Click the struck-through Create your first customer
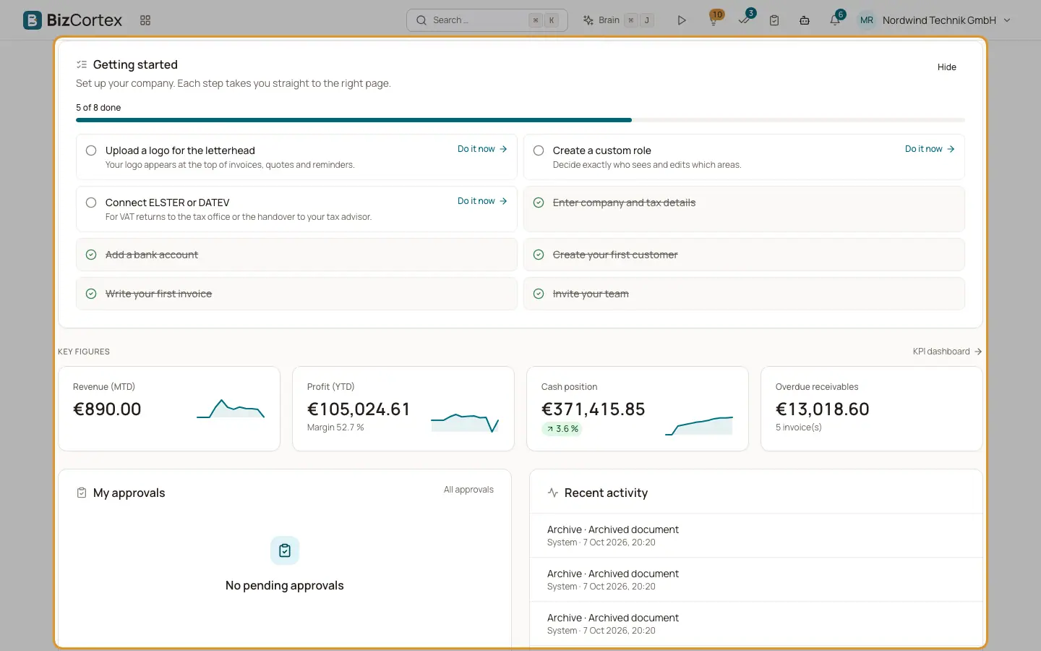The image size is (1041, 651). tap(615, 255)
